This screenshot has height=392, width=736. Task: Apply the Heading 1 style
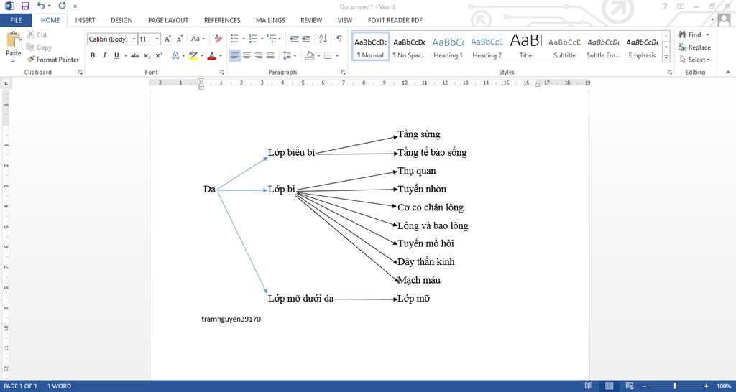(x=448, y=46)
